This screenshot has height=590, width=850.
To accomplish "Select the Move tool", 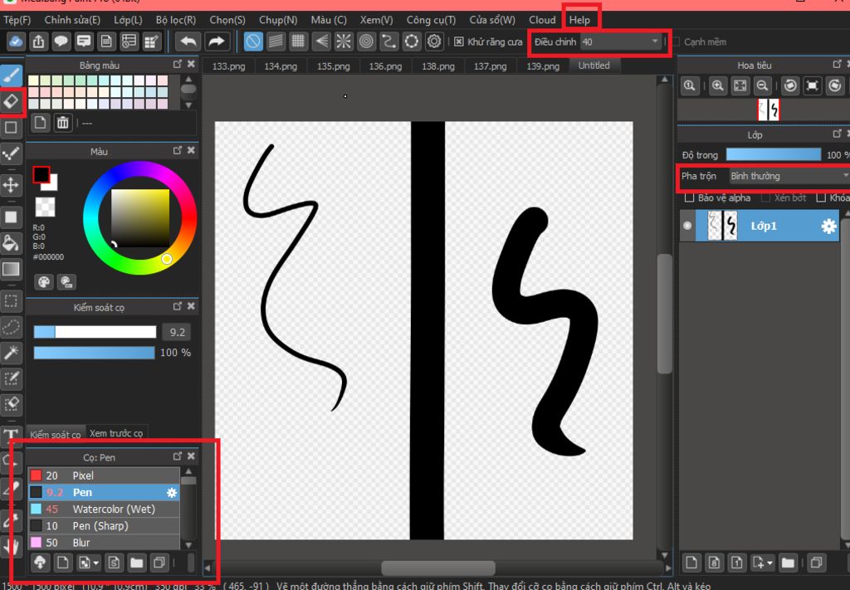I will 11,185.
